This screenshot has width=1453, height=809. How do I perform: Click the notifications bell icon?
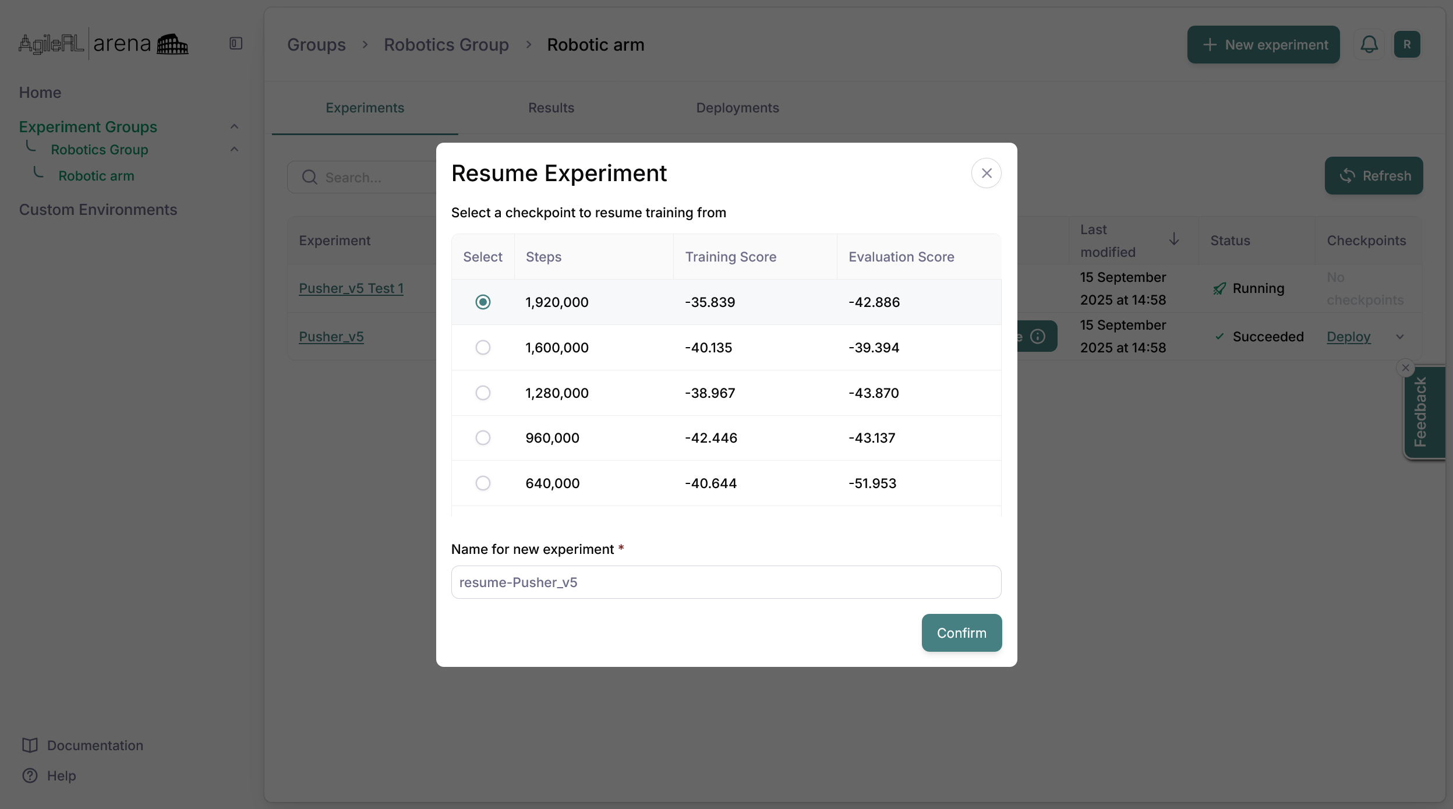1369,44
